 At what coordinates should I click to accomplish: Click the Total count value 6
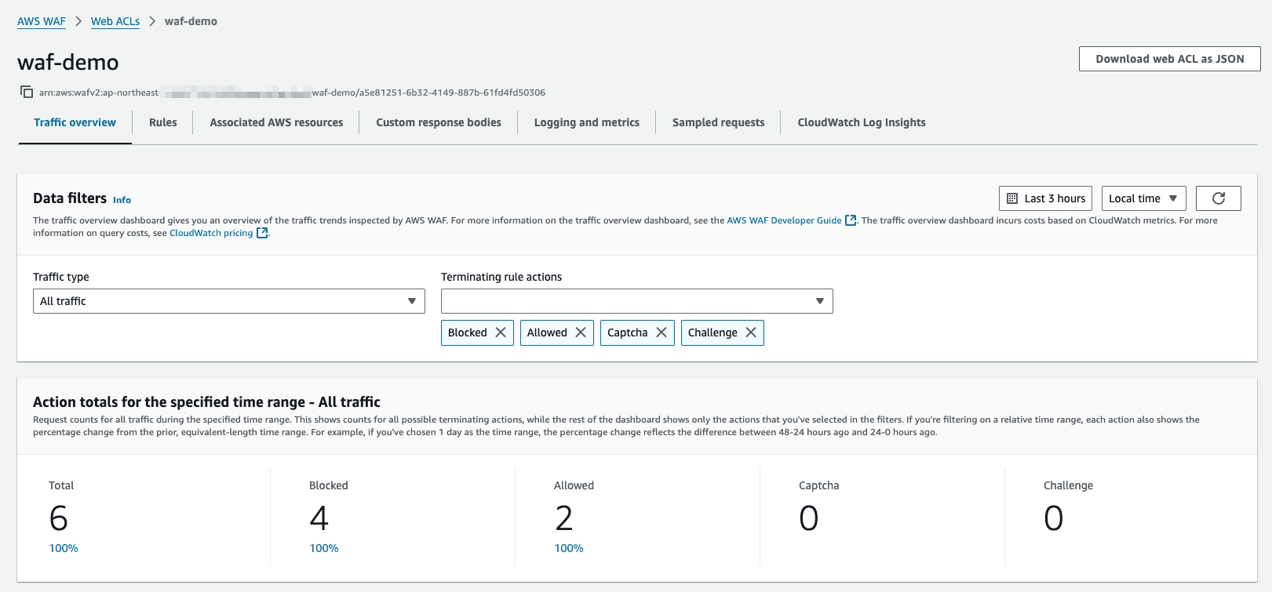59,518
